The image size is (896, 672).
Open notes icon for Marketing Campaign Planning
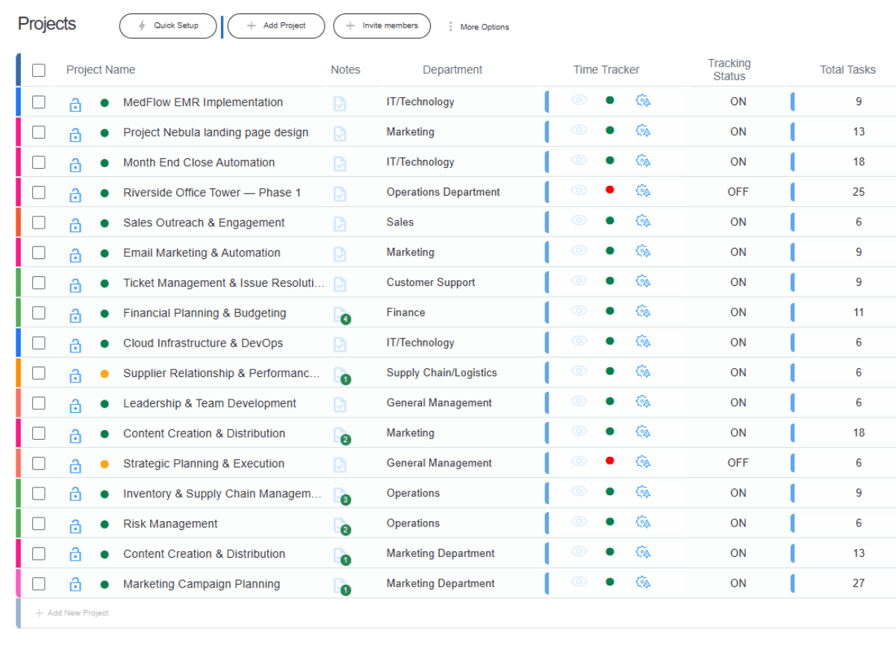[340, 585]
